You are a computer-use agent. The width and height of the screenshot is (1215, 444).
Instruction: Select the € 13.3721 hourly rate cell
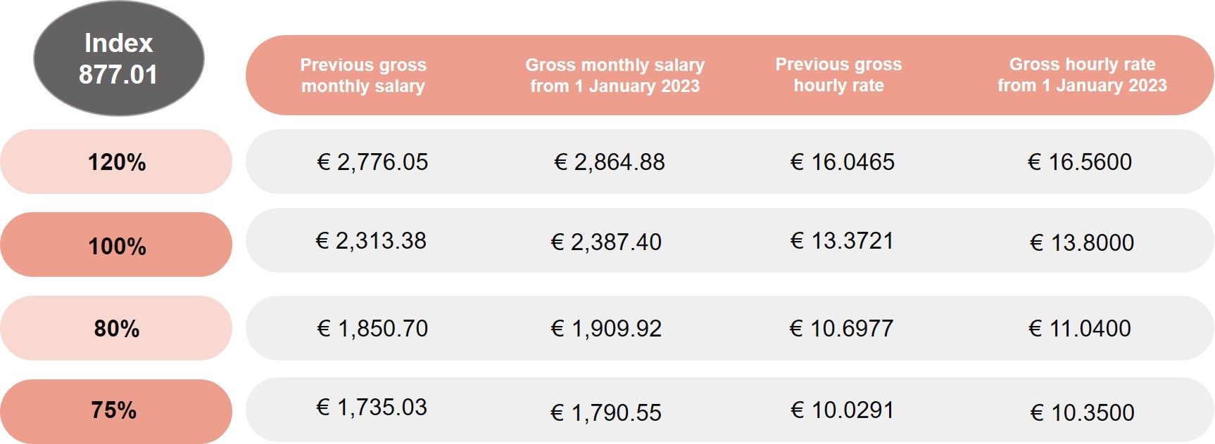click(842, 241)
